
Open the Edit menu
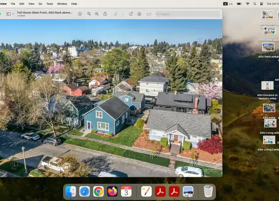pos(22,4)
